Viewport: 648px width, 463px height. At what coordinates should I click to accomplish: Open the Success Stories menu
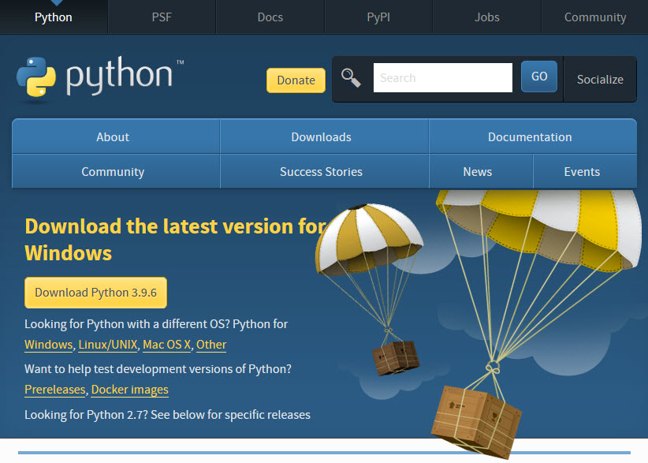click(x=321, y=171)
